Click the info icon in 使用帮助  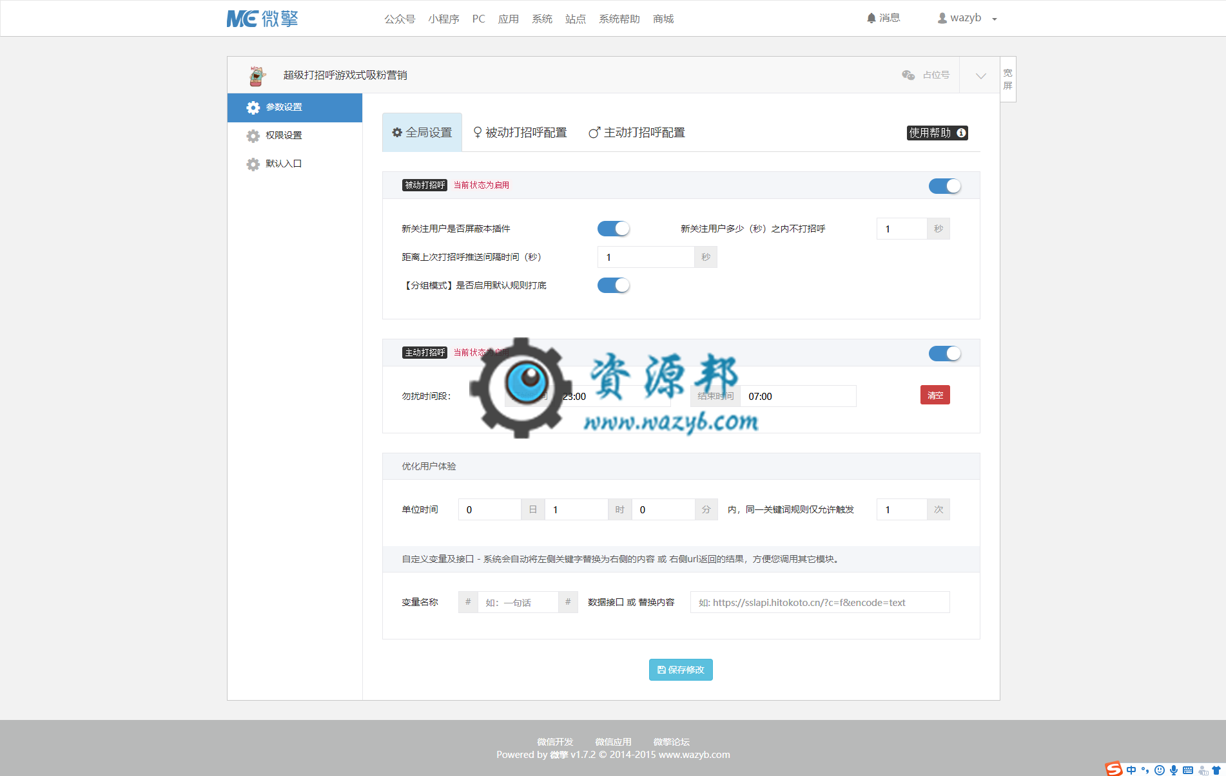click(961, 133)
